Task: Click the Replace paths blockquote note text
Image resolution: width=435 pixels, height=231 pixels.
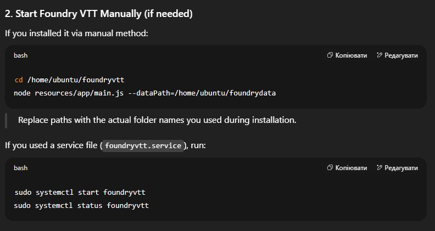Action: 157,120
